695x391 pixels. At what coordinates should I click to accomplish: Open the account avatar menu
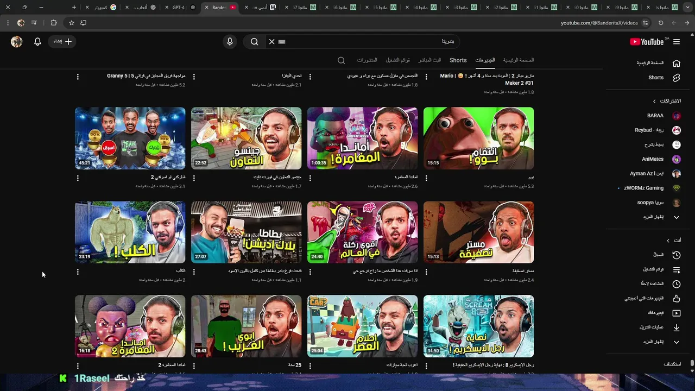pos(16,41)
